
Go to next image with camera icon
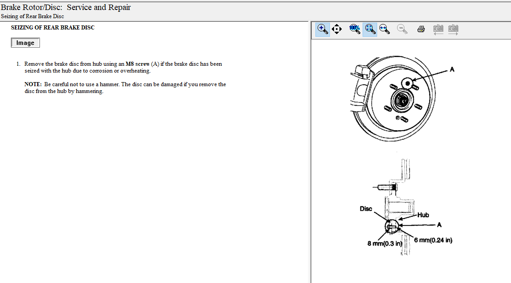click(453, 29)
